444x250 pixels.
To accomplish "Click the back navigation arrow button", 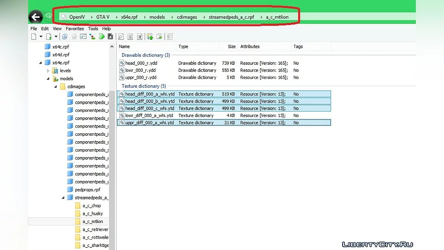I will 36,17.
